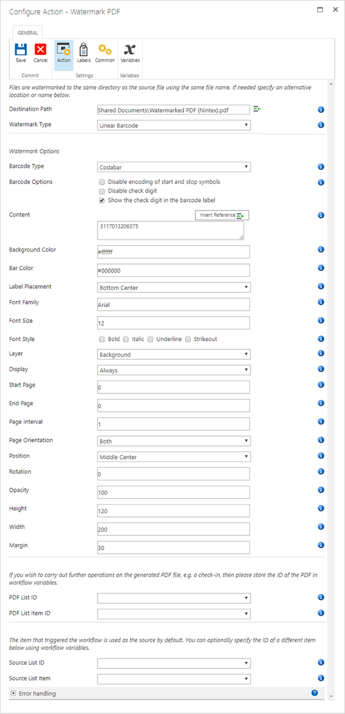Click the Save icon in the Commit group

pyautogui.click(x=20, y=52)
